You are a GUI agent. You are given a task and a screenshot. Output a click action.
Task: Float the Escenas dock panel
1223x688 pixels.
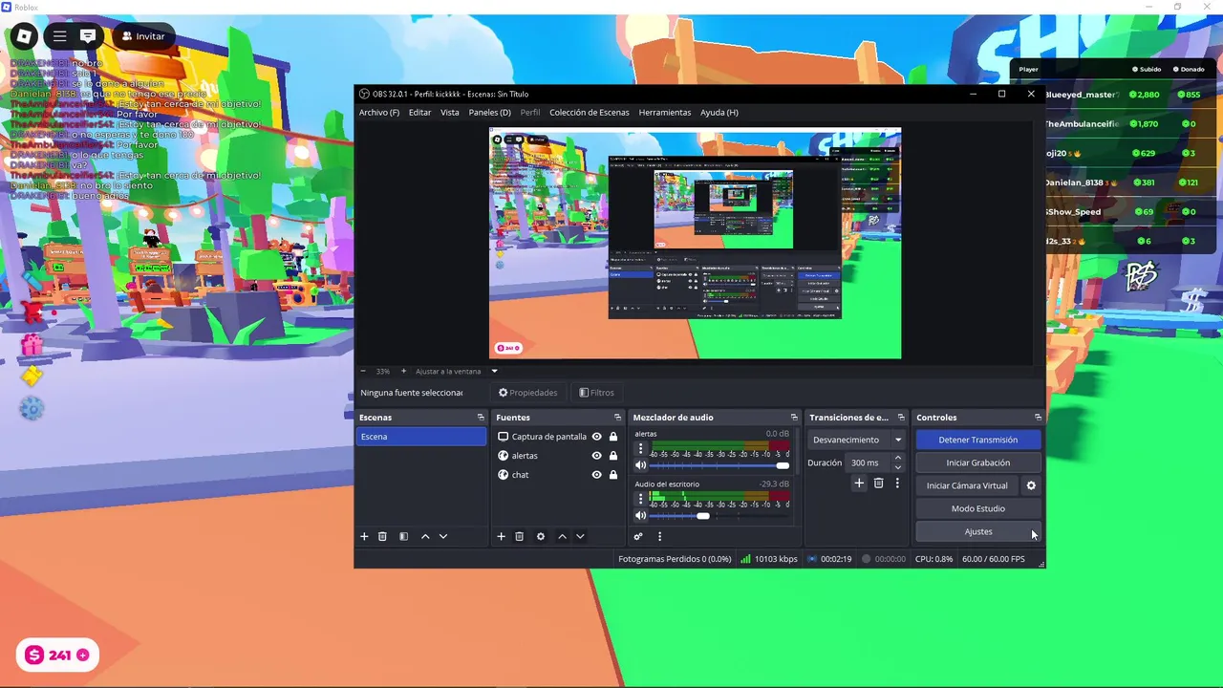pos(481,418)
